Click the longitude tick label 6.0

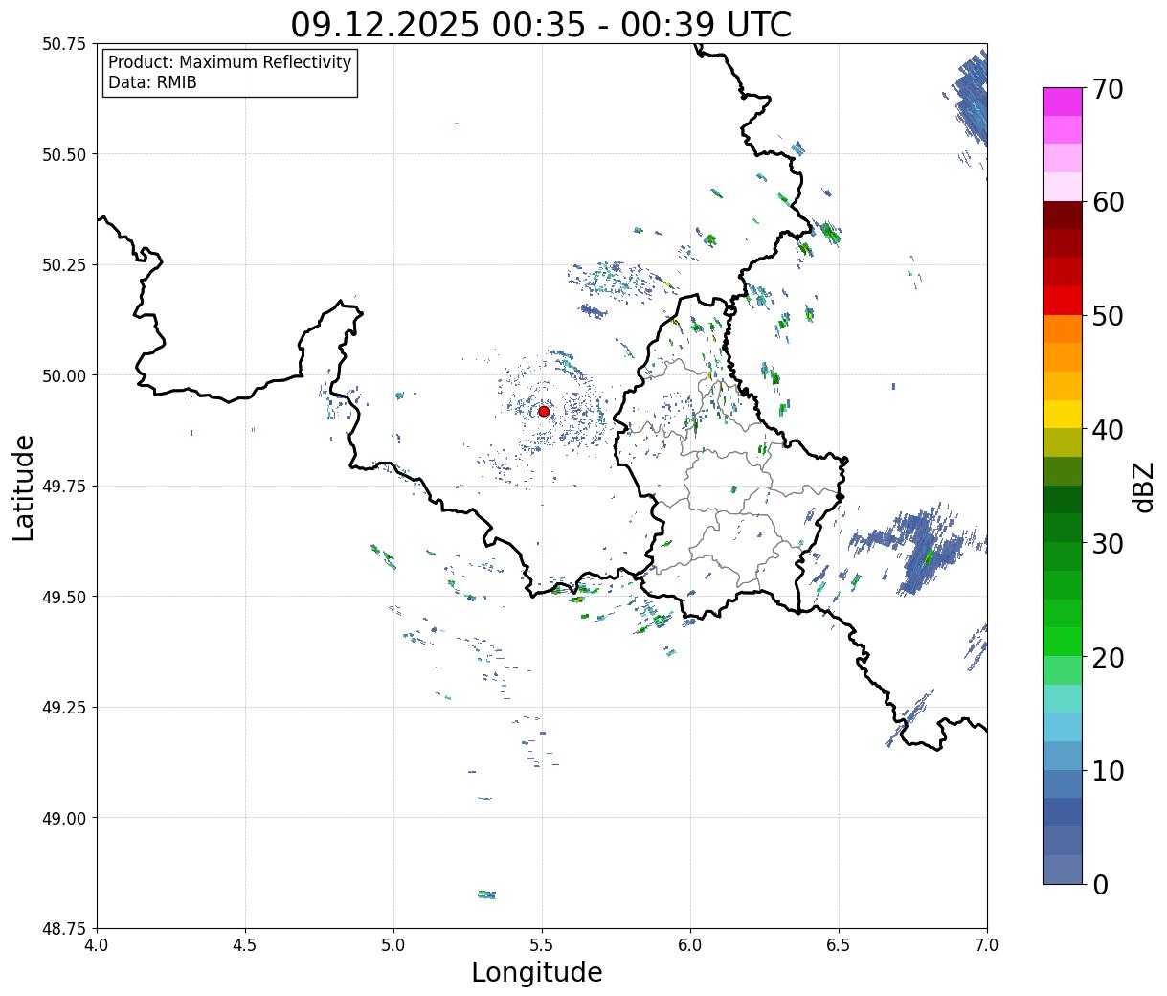[690, 945]
